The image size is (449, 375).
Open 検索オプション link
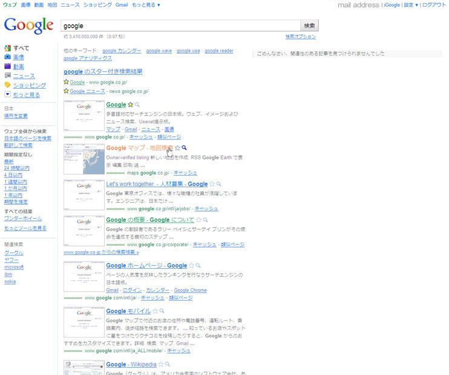coord(301,37)
